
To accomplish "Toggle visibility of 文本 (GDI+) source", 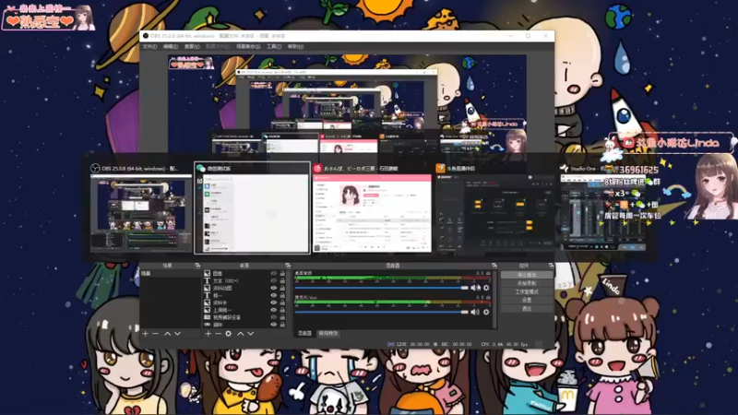I will [273, 281].
